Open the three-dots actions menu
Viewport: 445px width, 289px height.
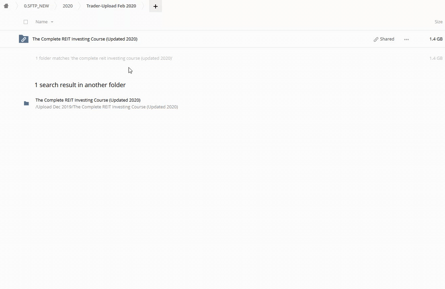[x=406, y=39]
